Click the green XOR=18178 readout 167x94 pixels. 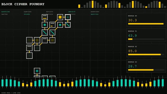72,12
